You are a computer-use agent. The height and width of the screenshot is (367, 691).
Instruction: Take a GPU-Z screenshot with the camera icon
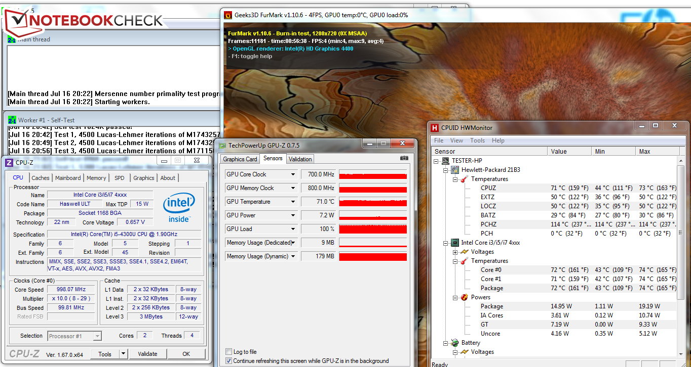(404, 158)
